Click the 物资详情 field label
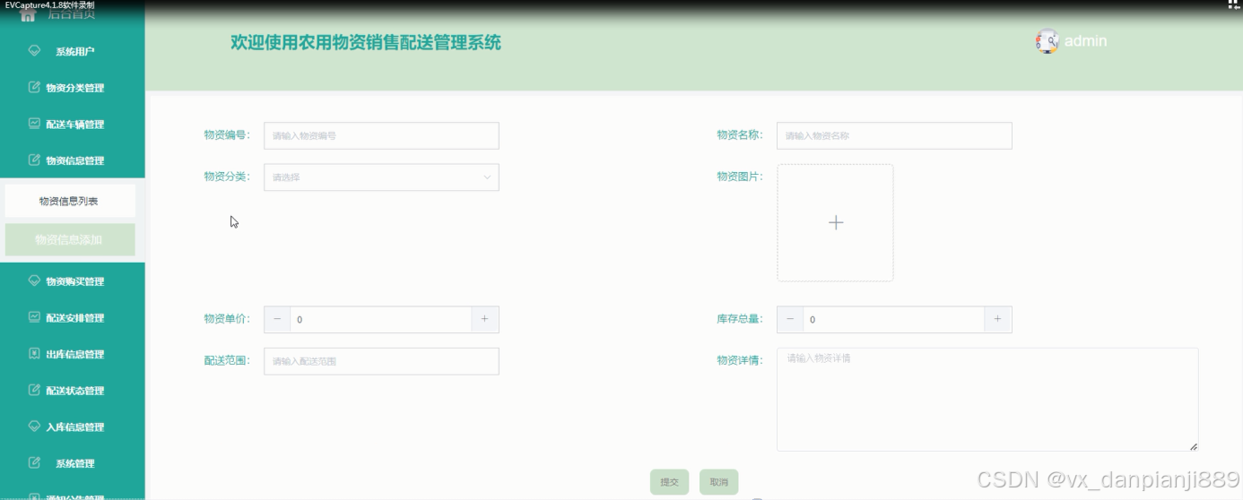This screenshot has width=1243, height=500. click(x=740, y=360)
